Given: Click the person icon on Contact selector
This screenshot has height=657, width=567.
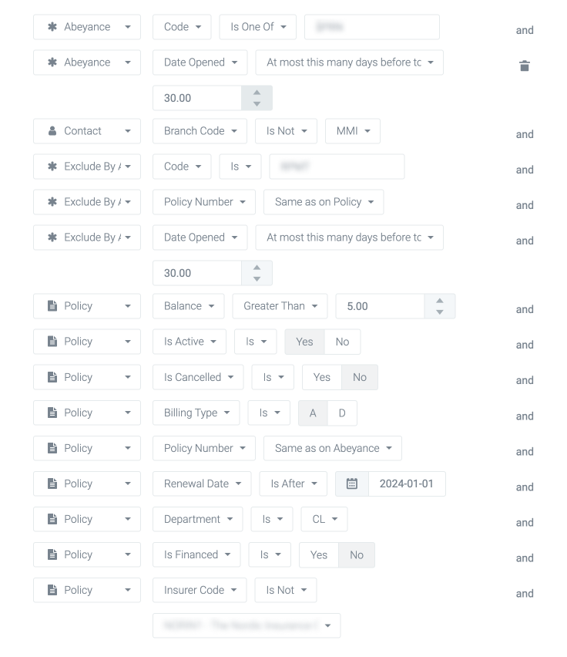Looking at the screenshot, I should pos(52,131).
